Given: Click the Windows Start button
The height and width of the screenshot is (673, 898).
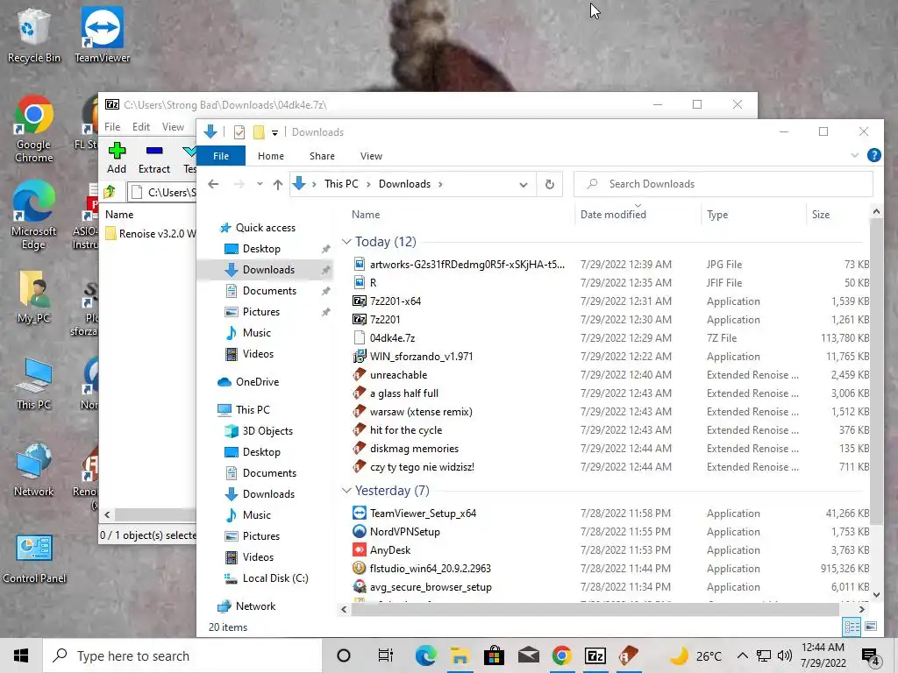Looking at the screenshot, I should click(x=21, y=655).
